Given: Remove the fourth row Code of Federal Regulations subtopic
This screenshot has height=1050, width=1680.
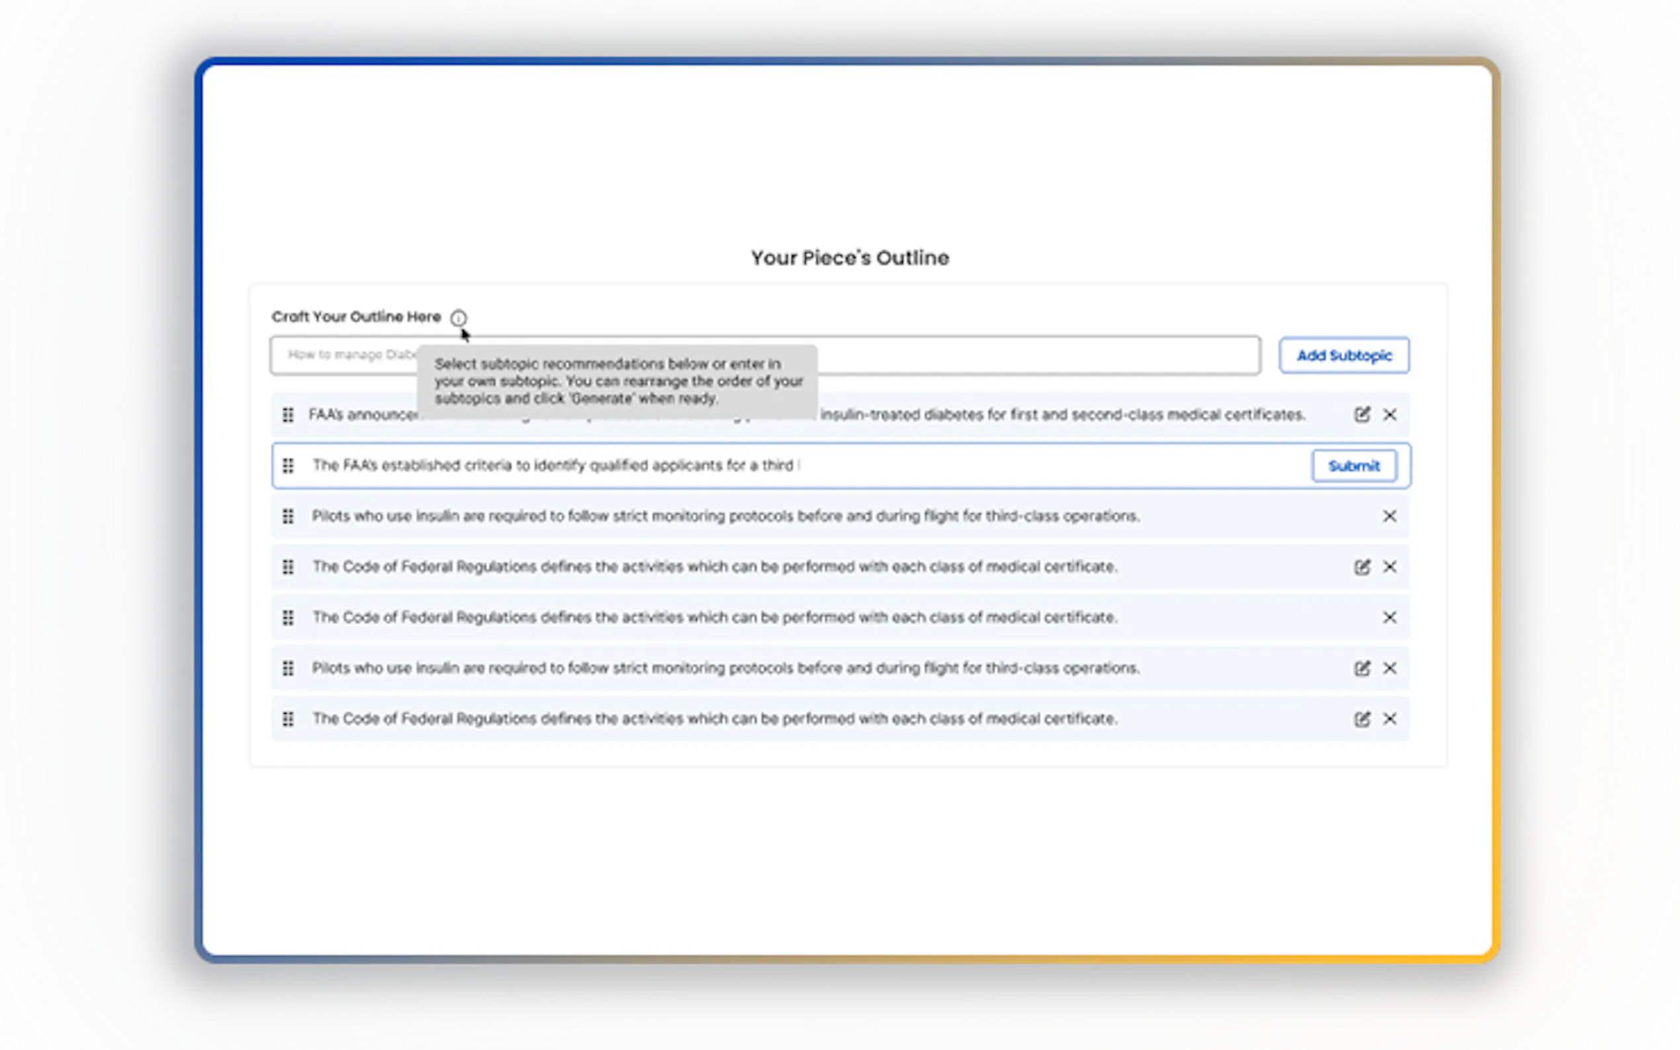Looking at the screenshot, I should (1390, 567).
